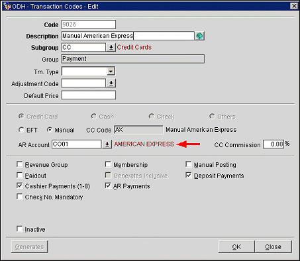Image resolution: width=300 pixels, height=261 pixels.
Task: Check the Paidout option
Action: click(x=20, y=176)
